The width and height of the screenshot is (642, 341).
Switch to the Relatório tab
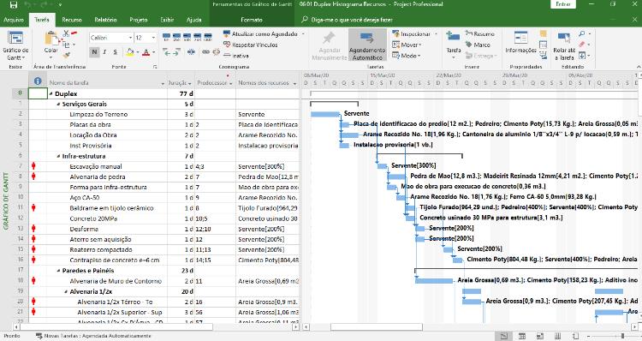click(105, 20)
